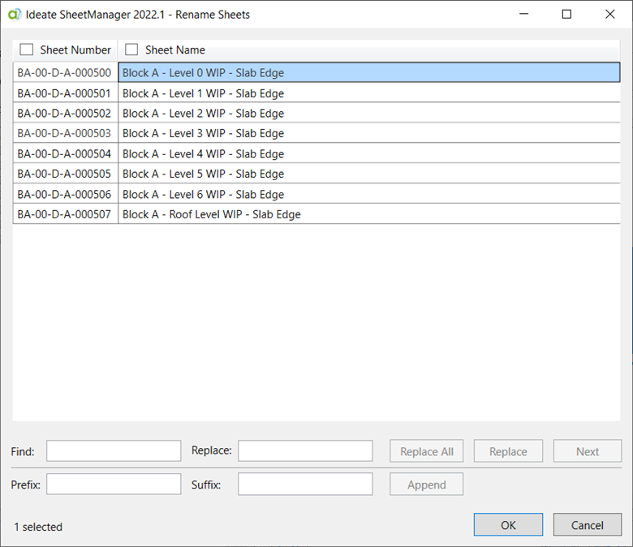Select 'Block A - Level 3 WIP - Slab Edge' cell
Image resolution: width=633 pixels, height=547 pixels.
[x=369, y=133]
